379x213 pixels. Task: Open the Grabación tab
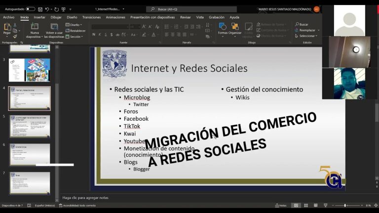click(x=217, y=17)
